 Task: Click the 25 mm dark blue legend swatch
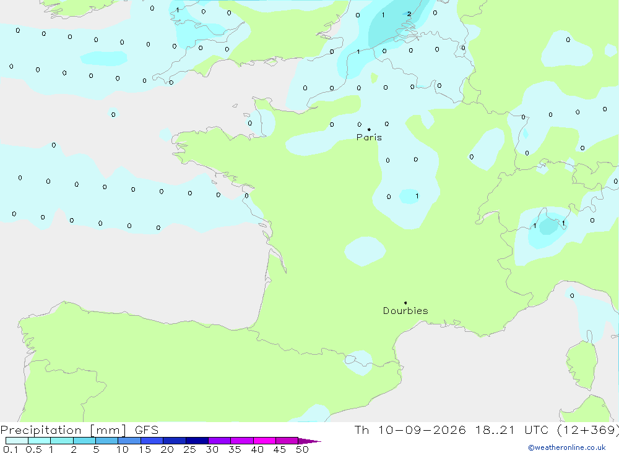click(x=197, y=441)
